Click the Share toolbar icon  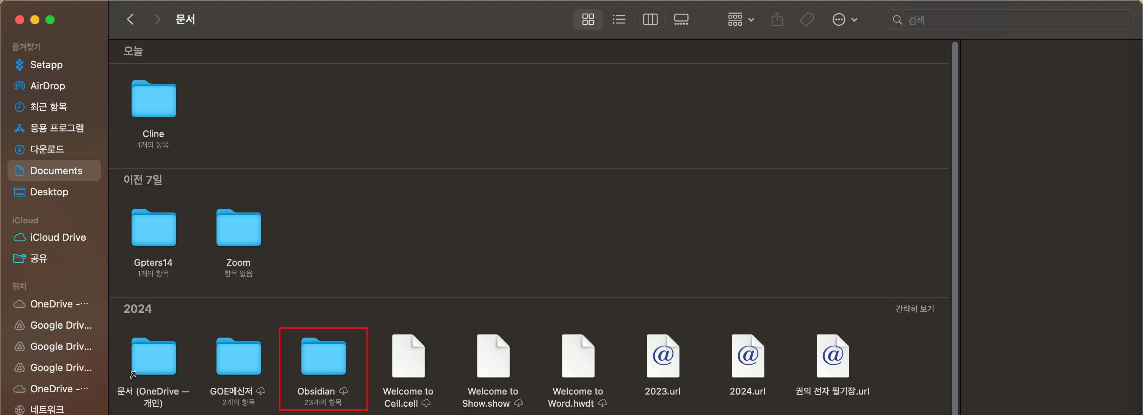(x=777, y=20)
